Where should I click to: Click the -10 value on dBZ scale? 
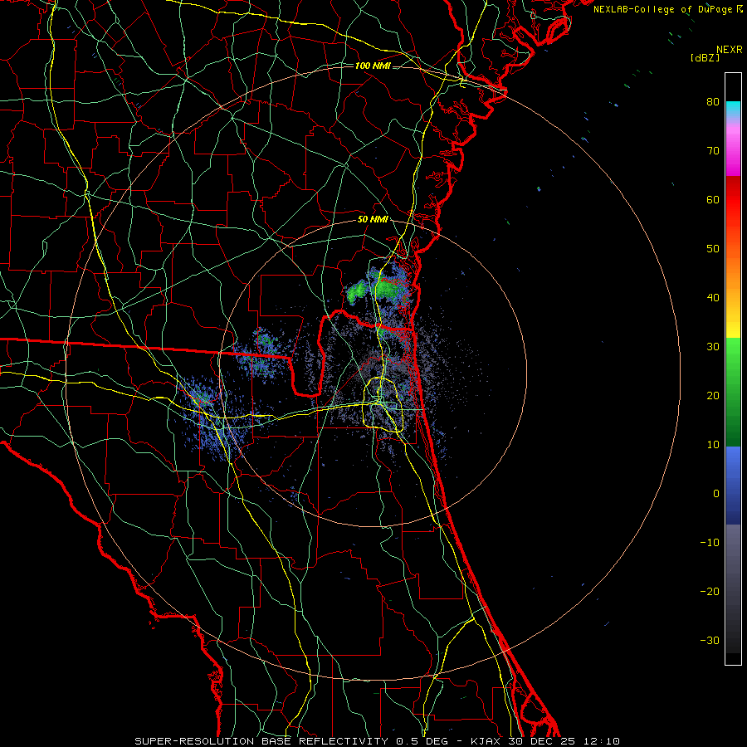click(710, 543)
